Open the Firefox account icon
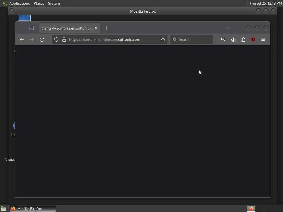The height and width of the screenshot is (212, 283). tap(233, 39)
